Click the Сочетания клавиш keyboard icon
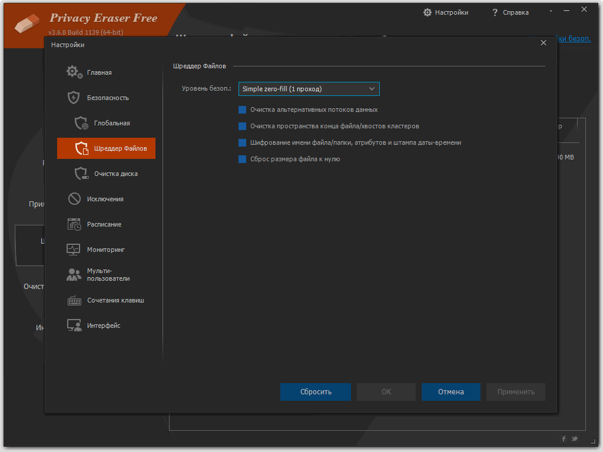The image size is (603, 452). 74,300
